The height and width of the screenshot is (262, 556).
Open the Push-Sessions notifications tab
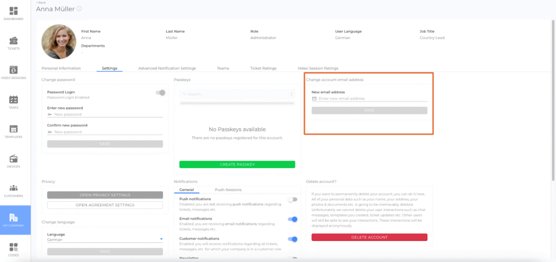[228, 190]
